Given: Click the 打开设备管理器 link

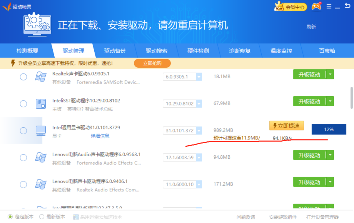Looking at the screenshot, I should click(x=322, y=217).
